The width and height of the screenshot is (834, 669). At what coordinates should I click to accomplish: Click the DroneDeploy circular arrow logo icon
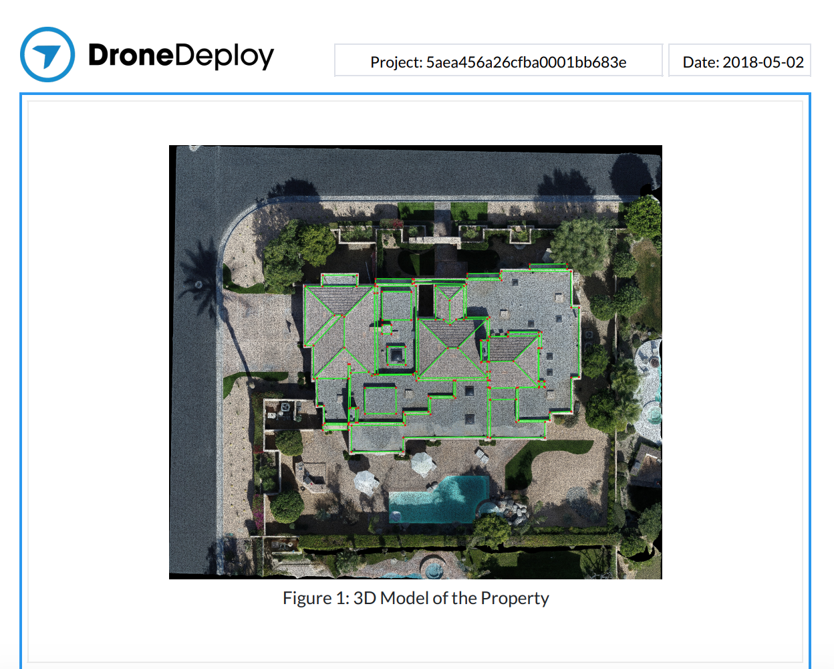click(x=47, y=55)
